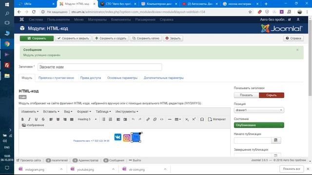Open the Состояние dropdown showing Опубликовано
Screen dimensions: 312x175
[259, 125]
